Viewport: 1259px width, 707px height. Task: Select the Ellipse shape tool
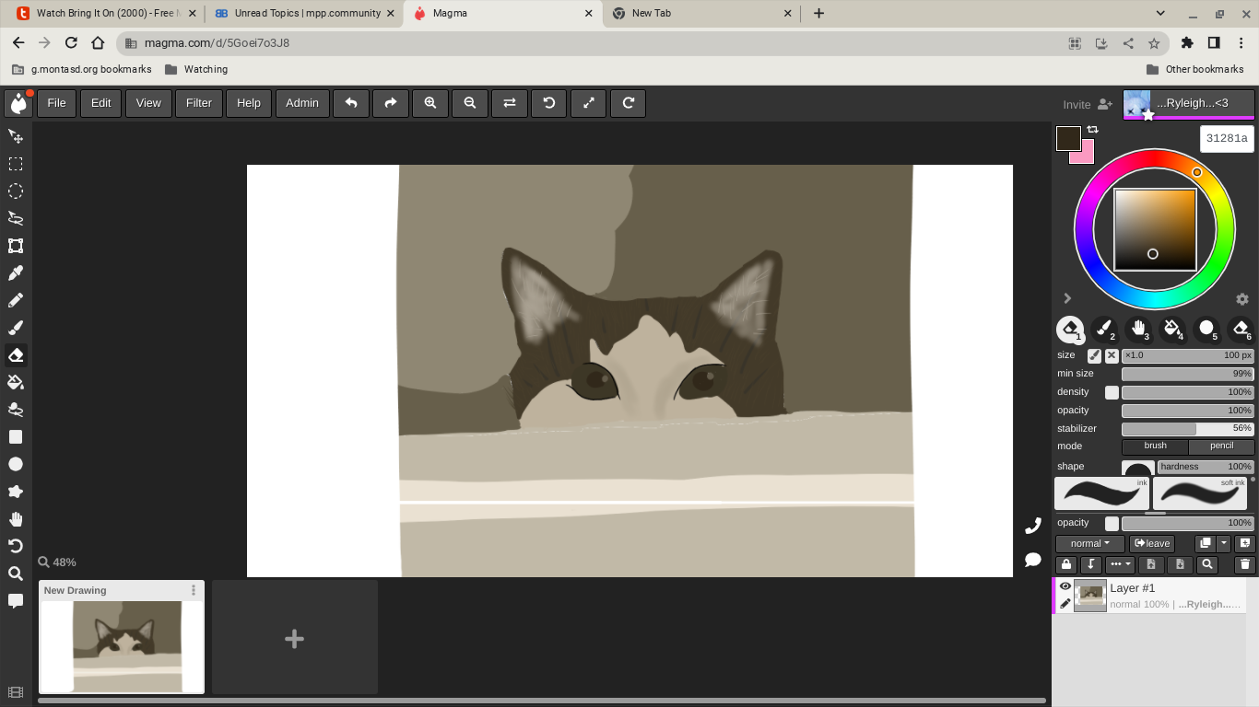tap(16, 464)
